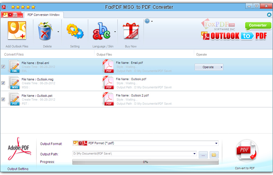Select the PDF Conversion Window tab
The image size is (273, 175).
43,15
